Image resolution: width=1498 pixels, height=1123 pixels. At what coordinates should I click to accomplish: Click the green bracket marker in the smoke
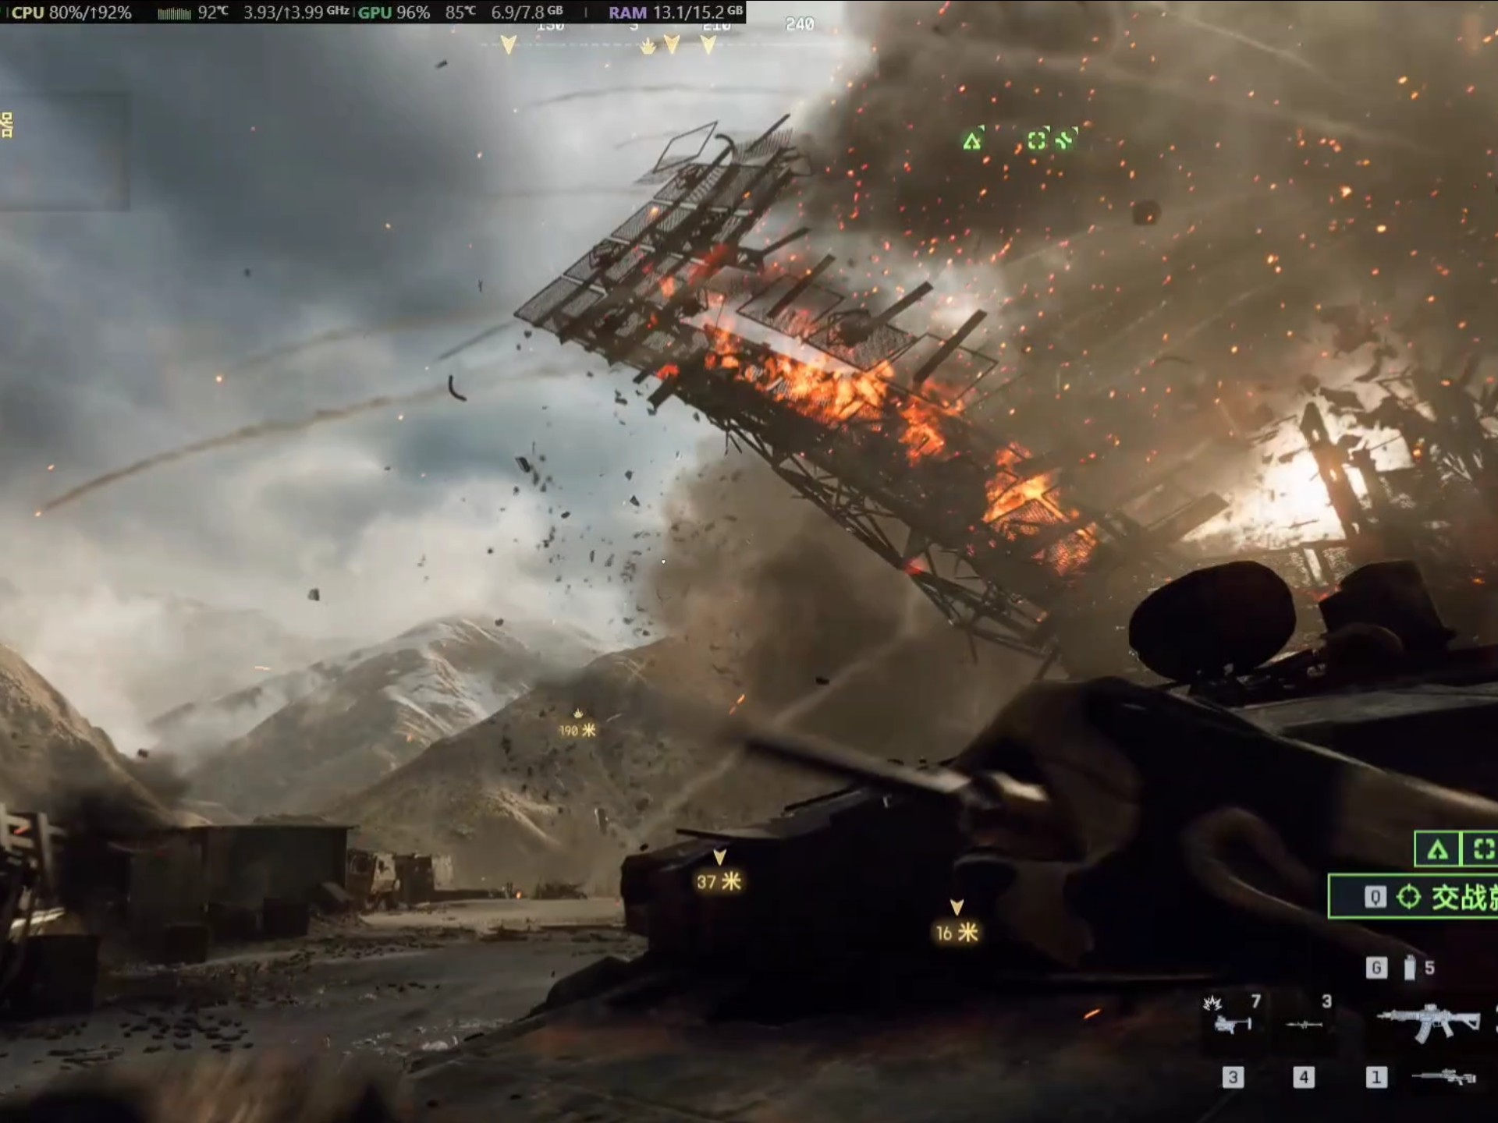coord(1036,140)
